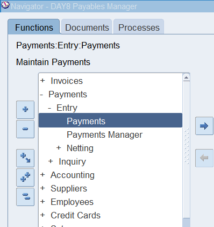214x227 pixels.
Task: Select the Inquiry tree label
Action: coord(73,162)
